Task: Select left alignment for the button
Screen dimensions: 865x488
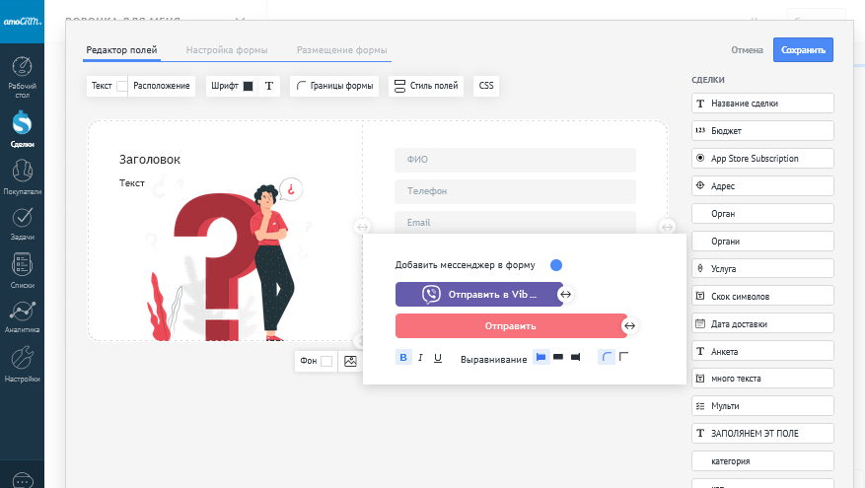Action: point(541,357)
